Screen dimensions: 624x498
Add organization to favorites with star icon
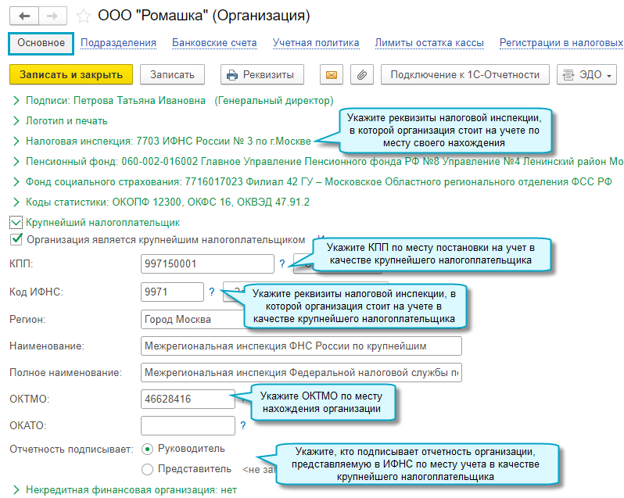(83, 16)
